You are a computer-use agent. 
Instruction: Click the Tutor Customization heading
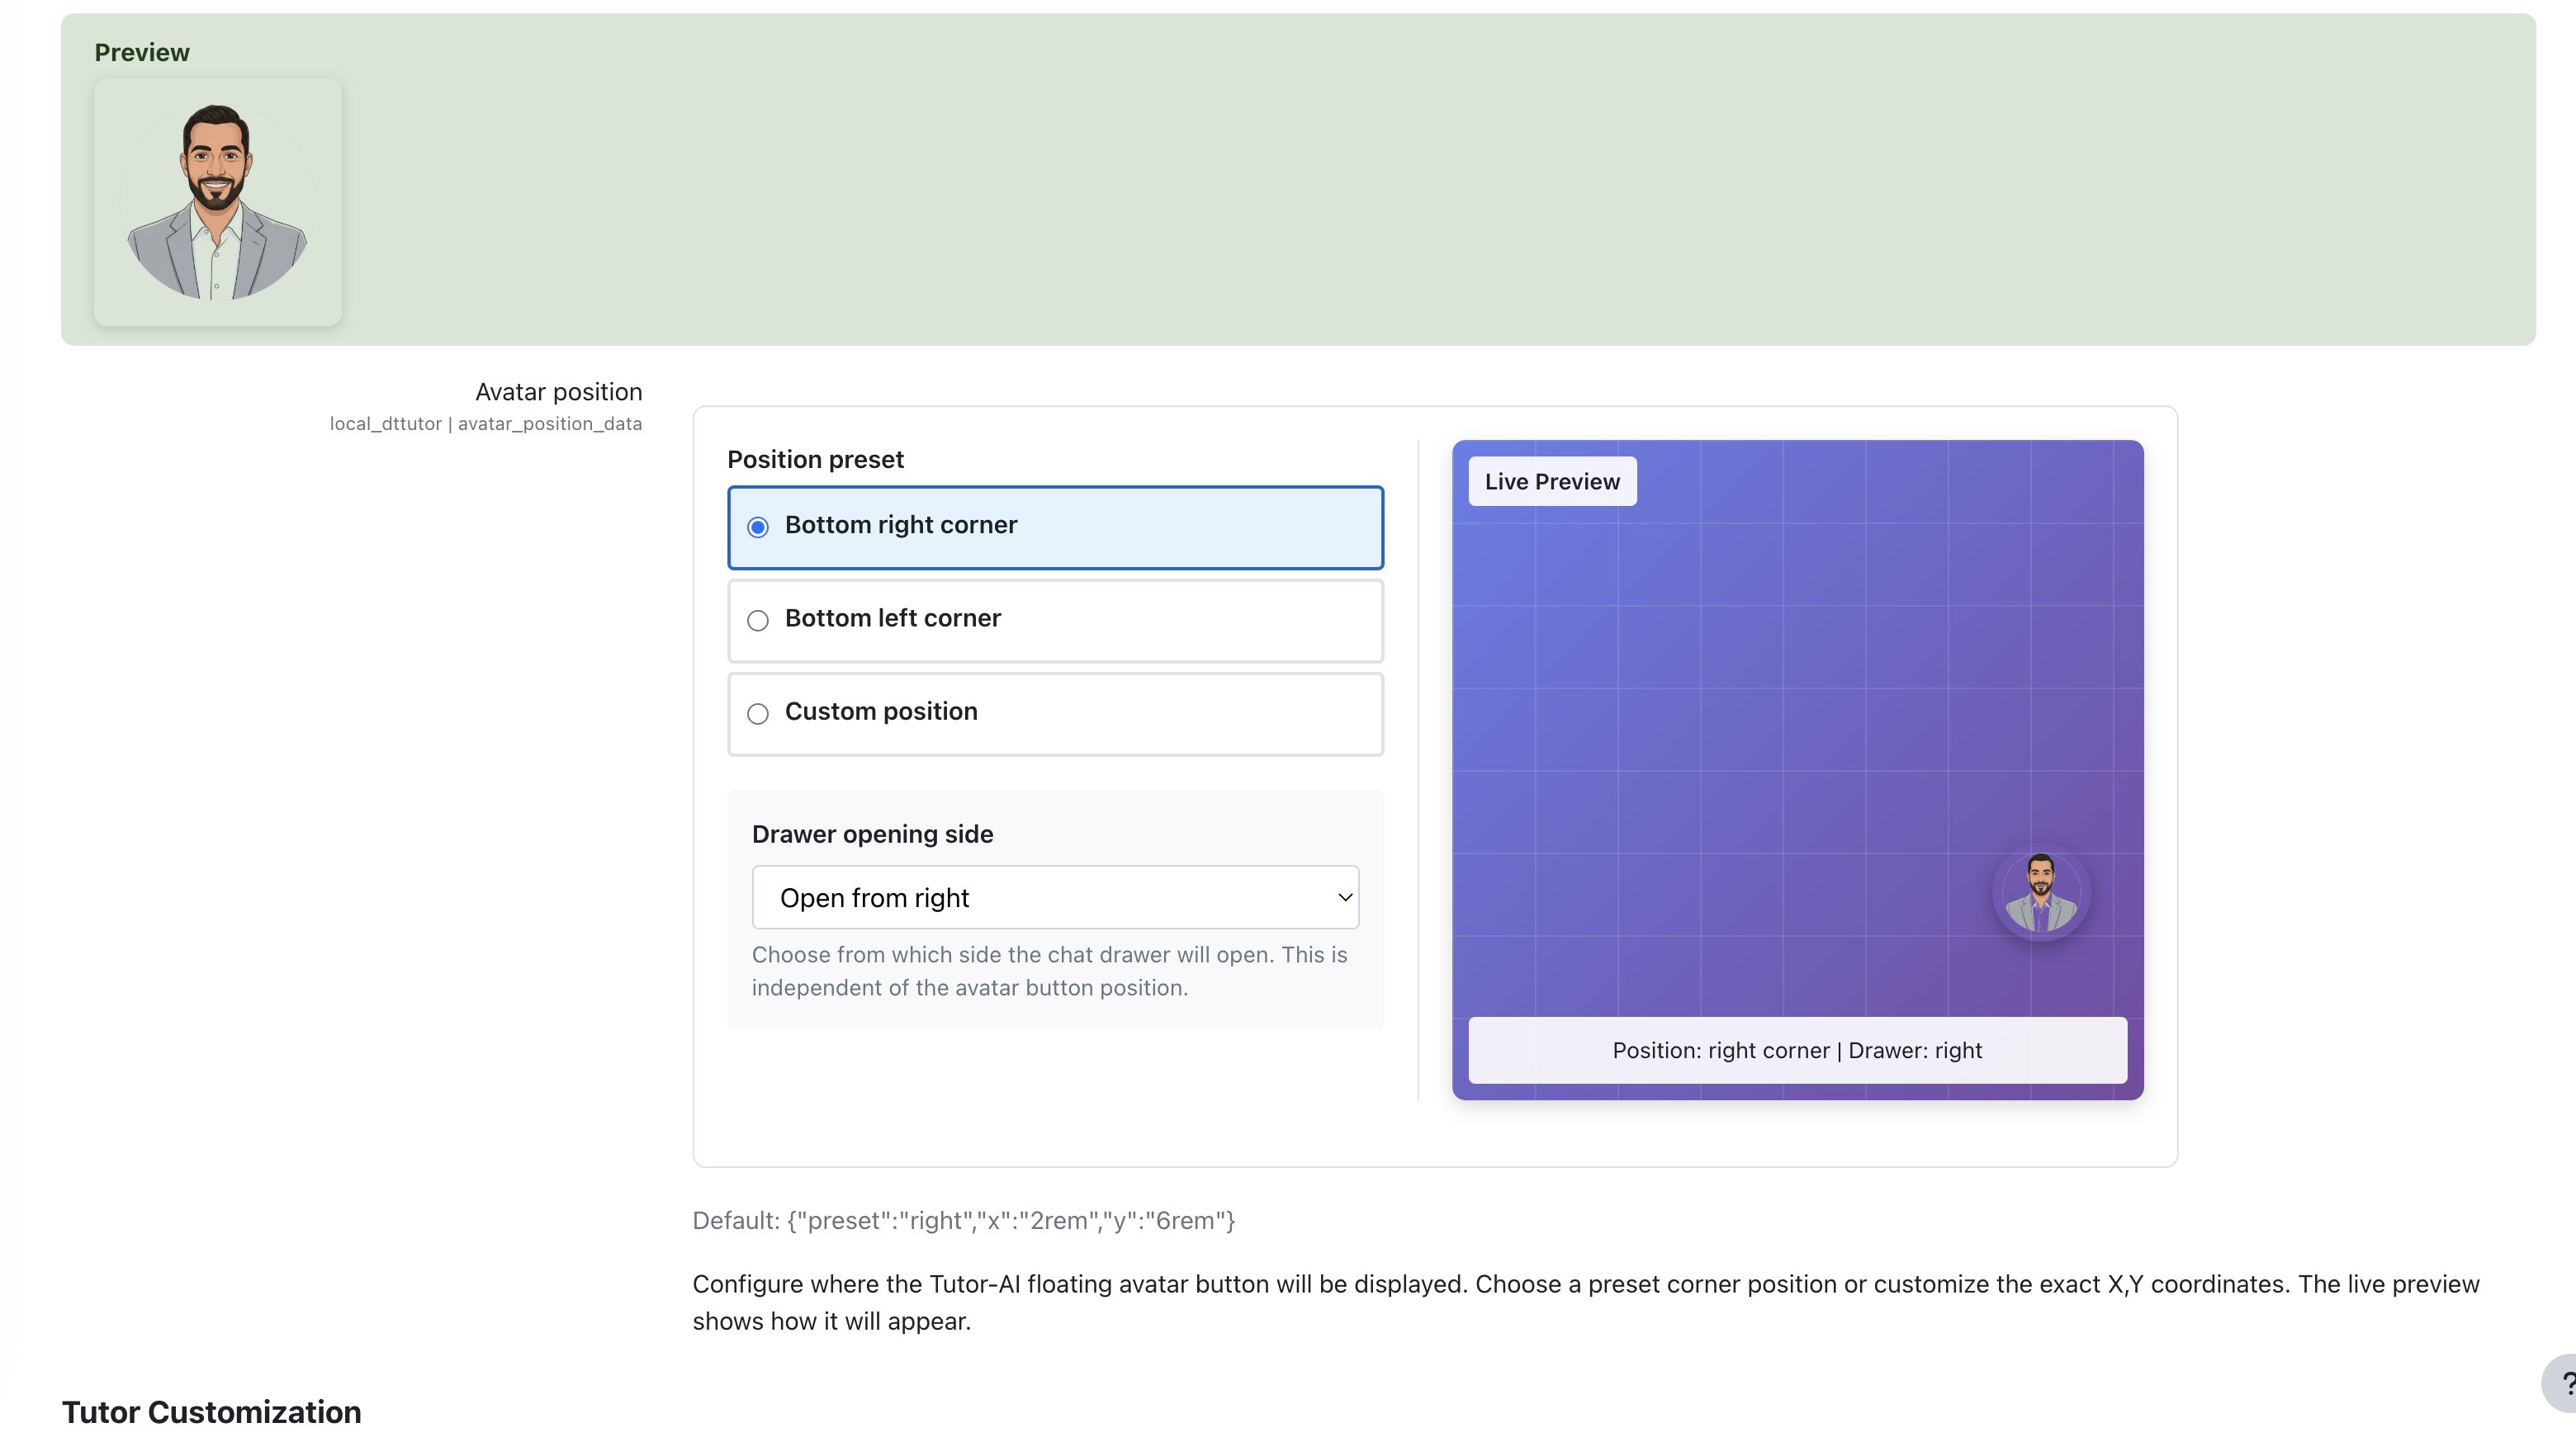211,1412
